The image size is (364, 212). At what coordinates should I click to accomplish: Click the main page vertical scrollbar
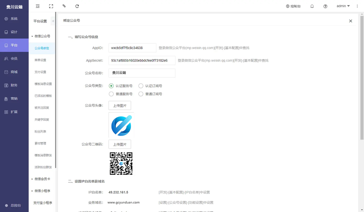362,78
